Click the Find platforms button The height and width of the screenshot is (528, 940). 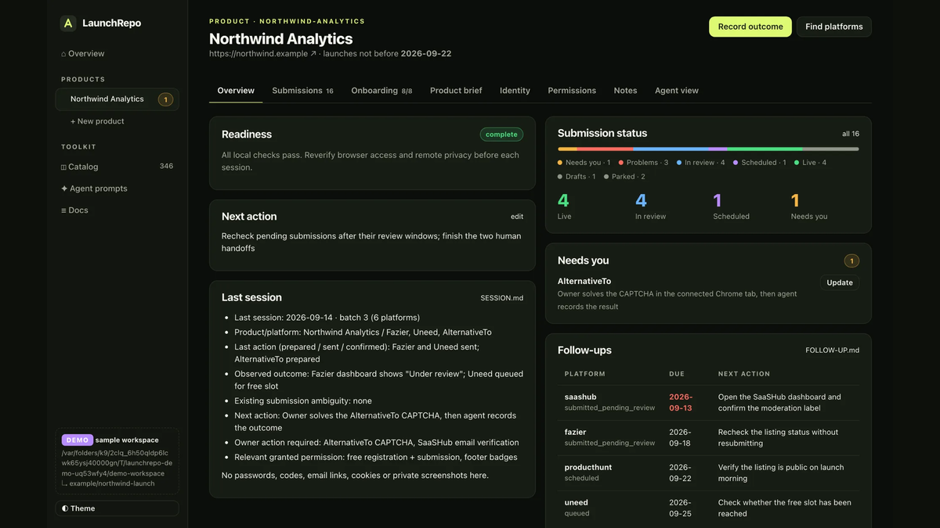(x=834, y=27)
